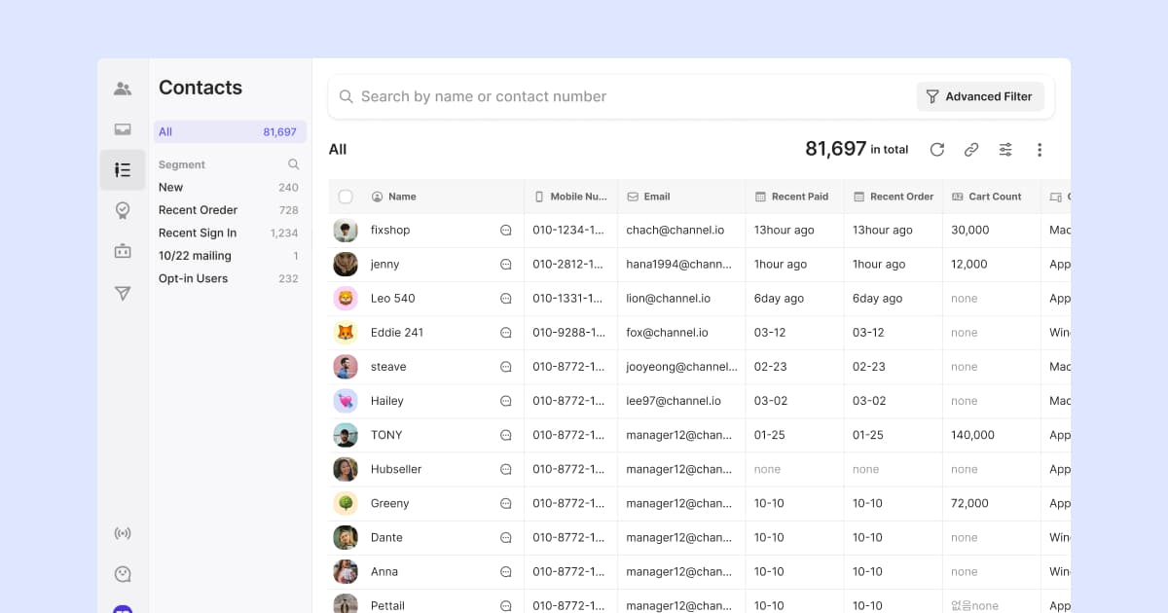Open the three-dot overflow menu
Screen dimensions: 1168x613
[x=1040, y=150]
